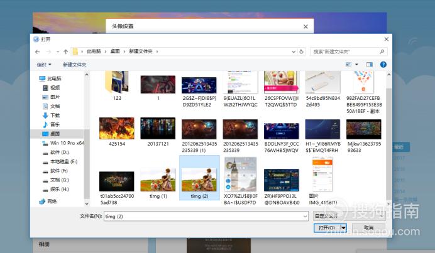Select 网络 in the sidebar
Viewport: 435px width, 253px height.
tap(48, 201)
